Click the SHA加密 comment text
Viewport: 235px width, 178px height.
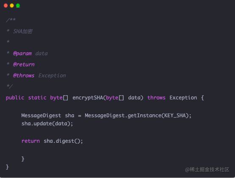(23, 31)
